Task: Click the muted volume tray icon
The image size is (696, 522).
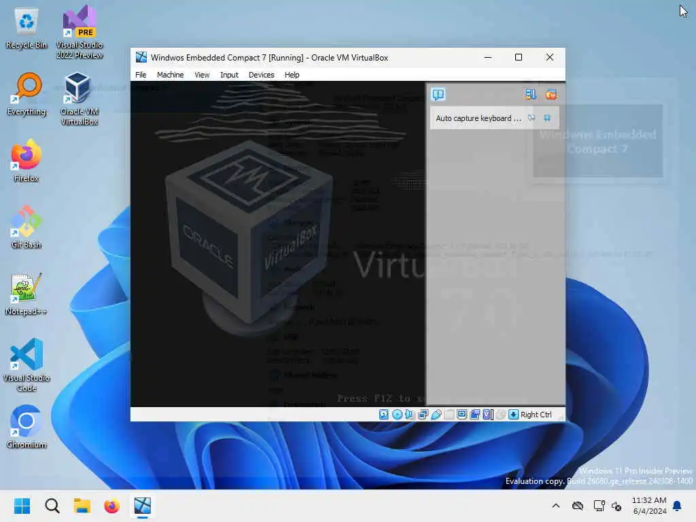Action: tap(616, 506)
